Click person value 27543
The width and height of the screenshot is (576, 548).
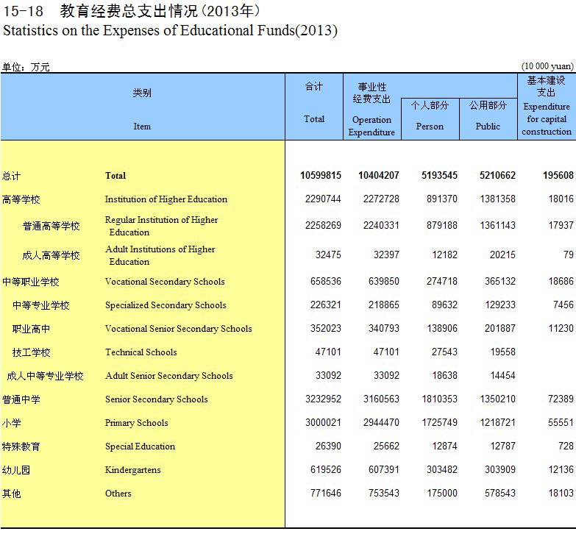coord(444,352)
